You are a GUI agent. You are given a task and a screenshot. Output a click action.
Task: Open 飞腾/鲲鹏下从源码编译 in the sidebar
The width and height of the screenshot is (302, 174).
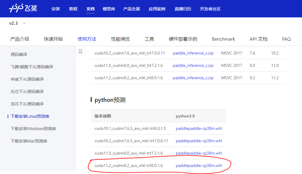pyautogui.click(x=32, y=67)
